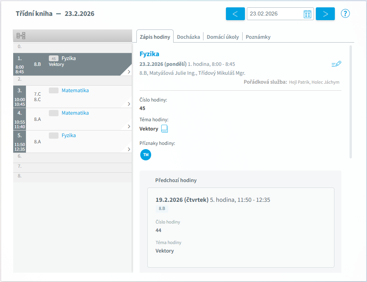
Task: Click the timetable layout icon above lessons
Action: coord(21,36)
